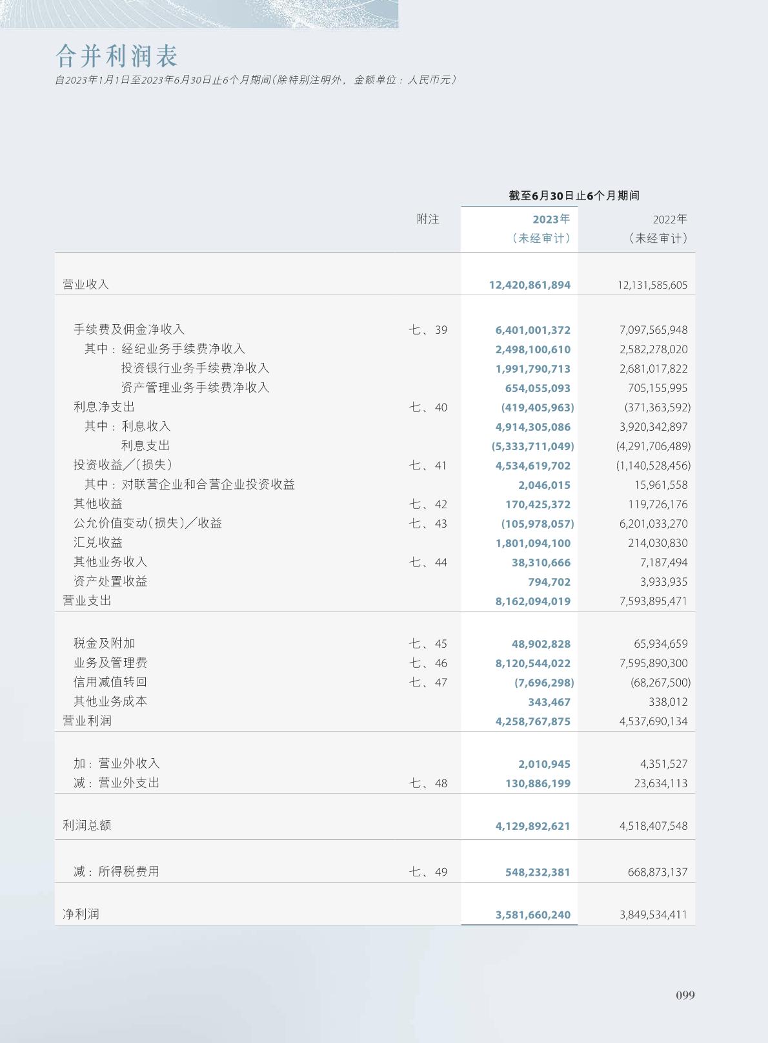Open note reference 七、41
Screen dimensions: 768x1043
(428, 466)
